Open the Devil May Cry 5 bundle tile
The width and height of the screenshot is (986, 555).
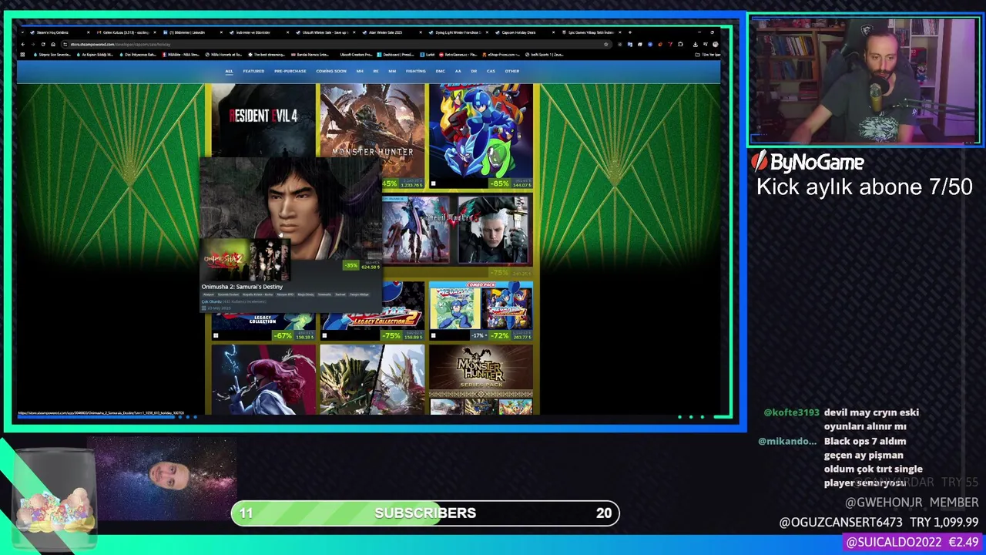pyautogui.click(x=416, y=230)
